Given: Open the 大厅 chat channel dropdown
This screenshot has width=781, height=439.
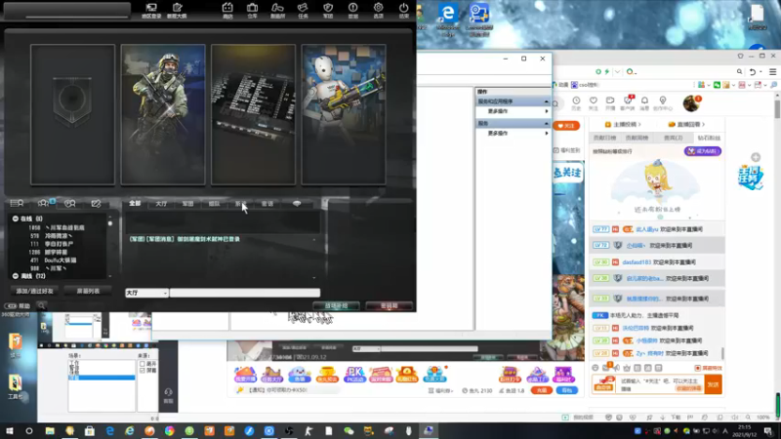Looking at the screenshot, I should click(146, 293).
